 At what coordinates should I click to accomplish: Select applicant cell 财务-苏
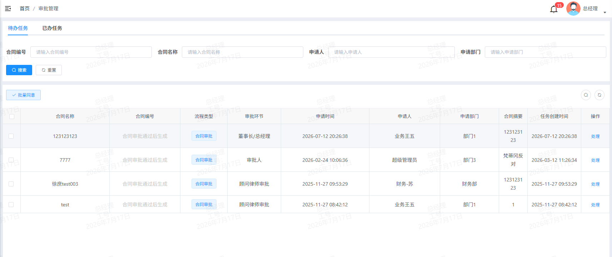pyautogui.click(x=404, y=184)
